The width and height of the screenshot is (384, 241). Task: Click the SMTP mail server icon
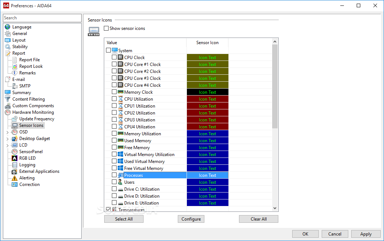(15, 86)
